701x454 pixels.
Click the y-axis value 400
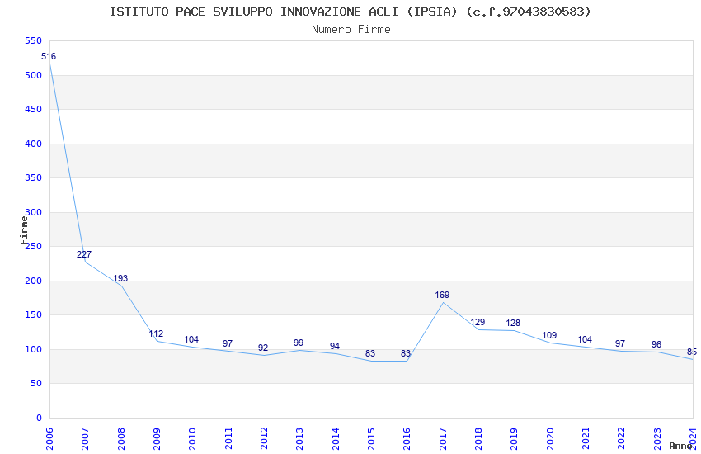coord(34,144)
